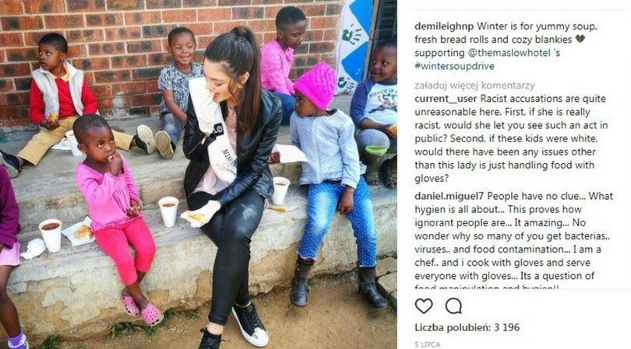Click the daniel.miguel7 comment text about hygiene

point(513,243)
